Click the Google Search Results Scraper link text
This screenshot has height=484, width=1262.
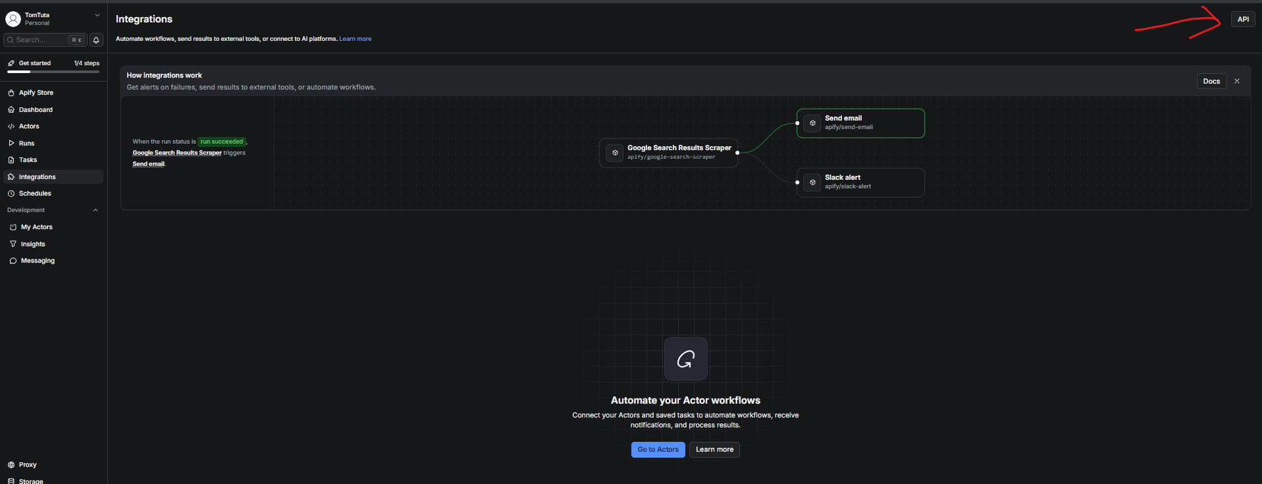(x=177, y=153)
